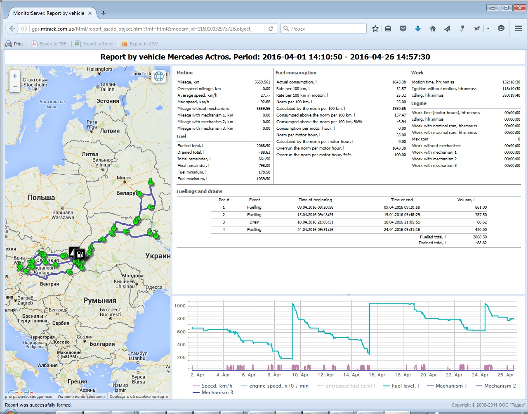Click the address bar URL field
This screenshot has height=414, width=528.
coord(142,29)
